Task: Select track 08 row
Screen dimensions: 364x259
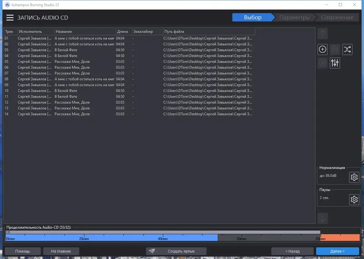Action: (129, 79)
